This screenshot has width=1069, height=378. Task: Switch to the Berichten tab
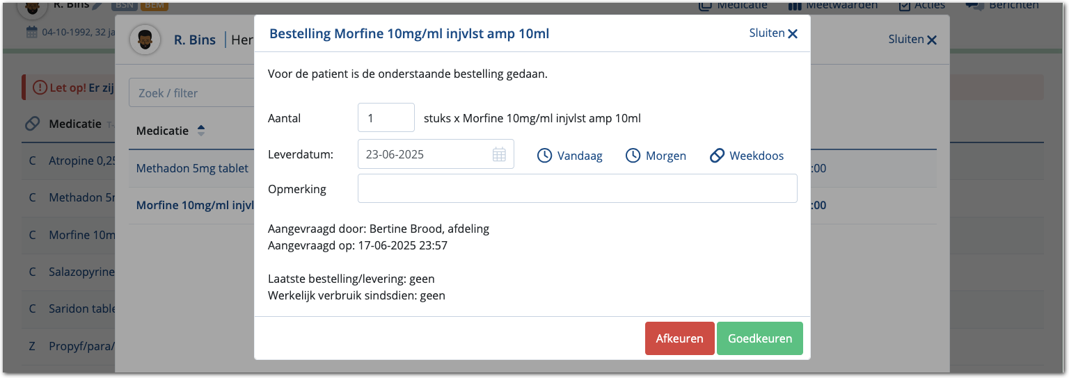[1002, 6]
